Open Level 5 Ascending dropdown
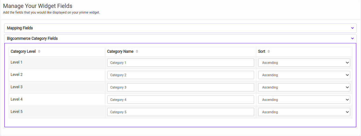 coord(304,112)
